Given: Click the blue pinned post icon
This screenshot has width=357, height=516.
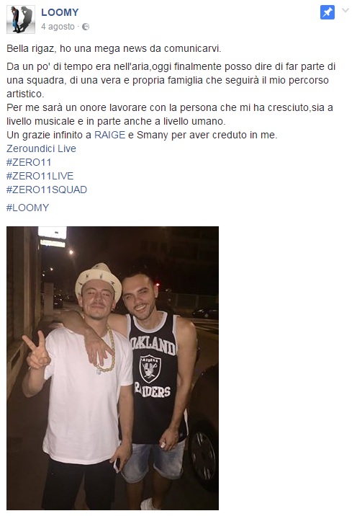Looking at the screenshot, I should 327,12.
